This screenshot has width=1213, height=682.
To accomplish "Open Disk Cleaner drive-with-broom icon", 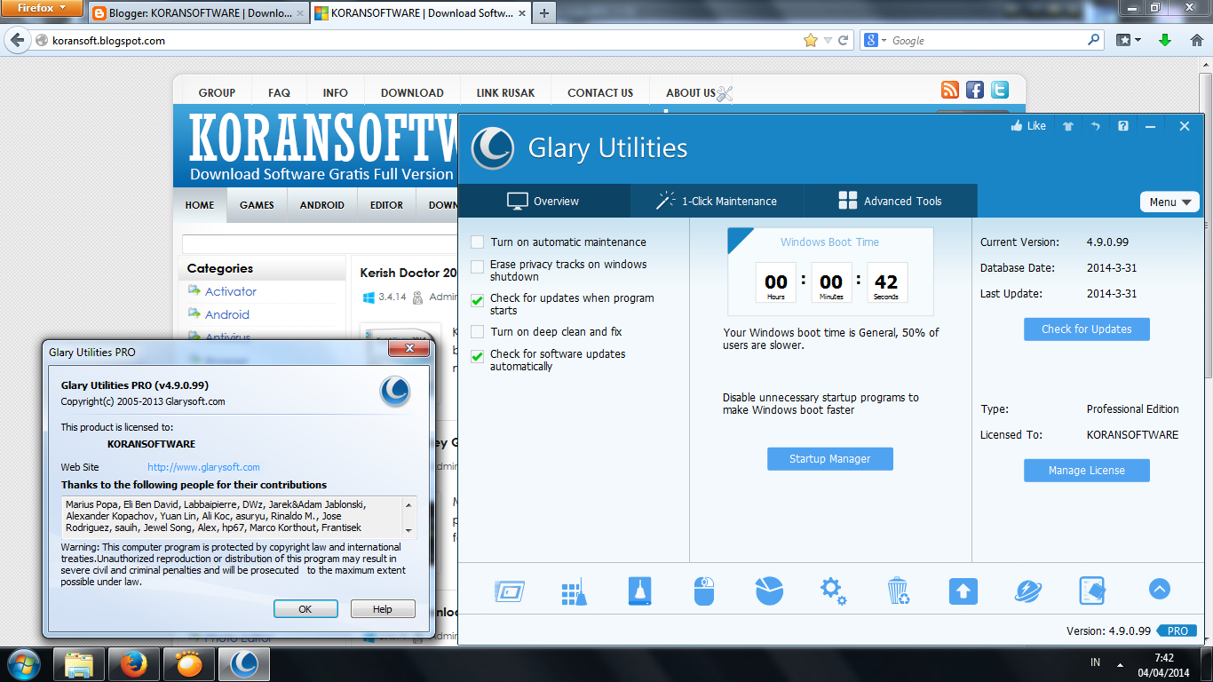I will [640, 591].
